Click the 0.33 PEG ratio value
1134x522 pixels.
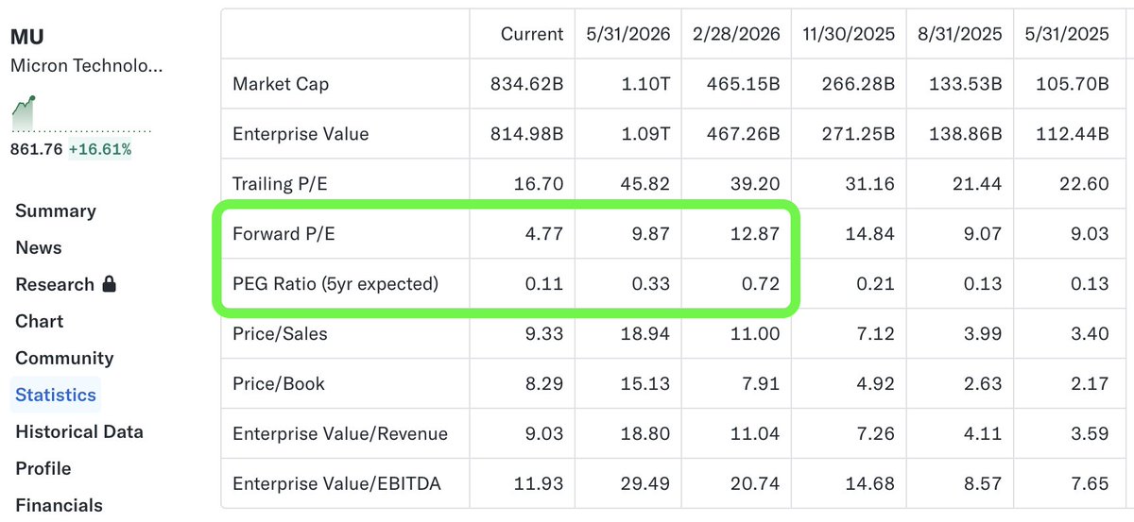pos(651,283)
